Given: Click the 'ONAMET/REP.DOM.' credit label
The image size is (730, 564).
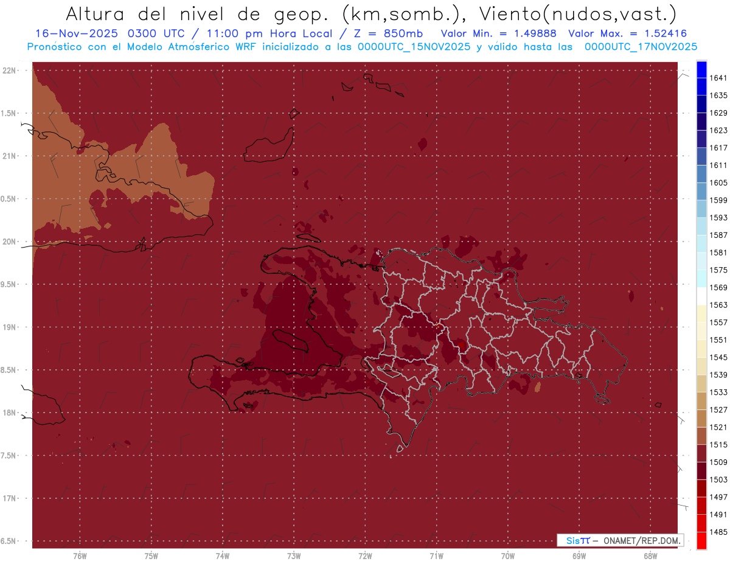Looking at the screenshot, I should point(642,540).
